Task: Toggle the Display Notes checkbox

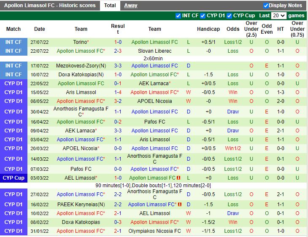Action: pos(266,5)
